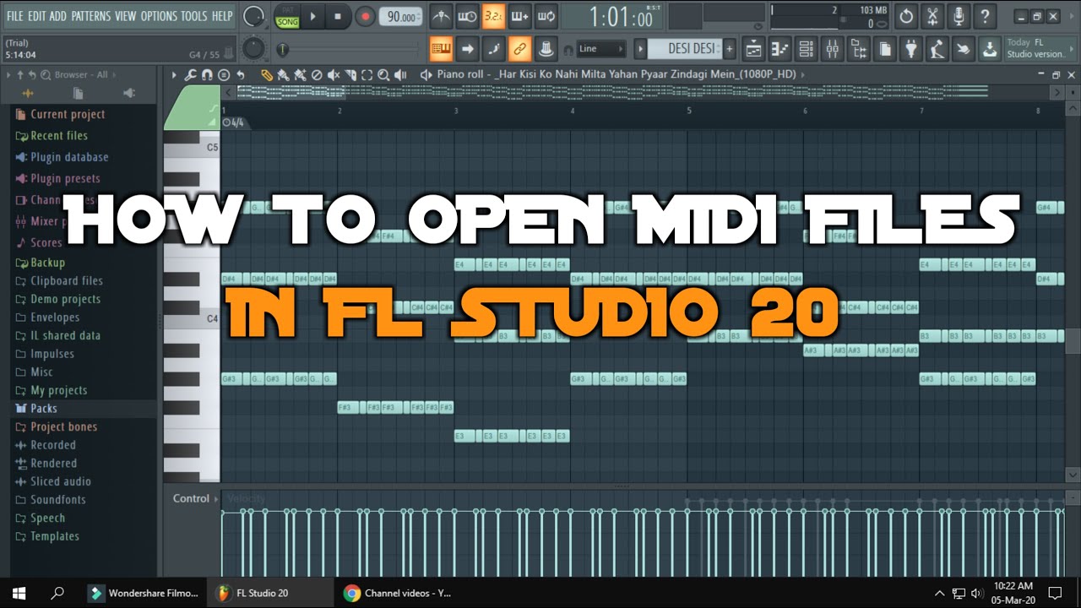This screenshot has width=1081, height=608.
Task: Open the piano roll wrench Tools menu
Action: point(190,74)
